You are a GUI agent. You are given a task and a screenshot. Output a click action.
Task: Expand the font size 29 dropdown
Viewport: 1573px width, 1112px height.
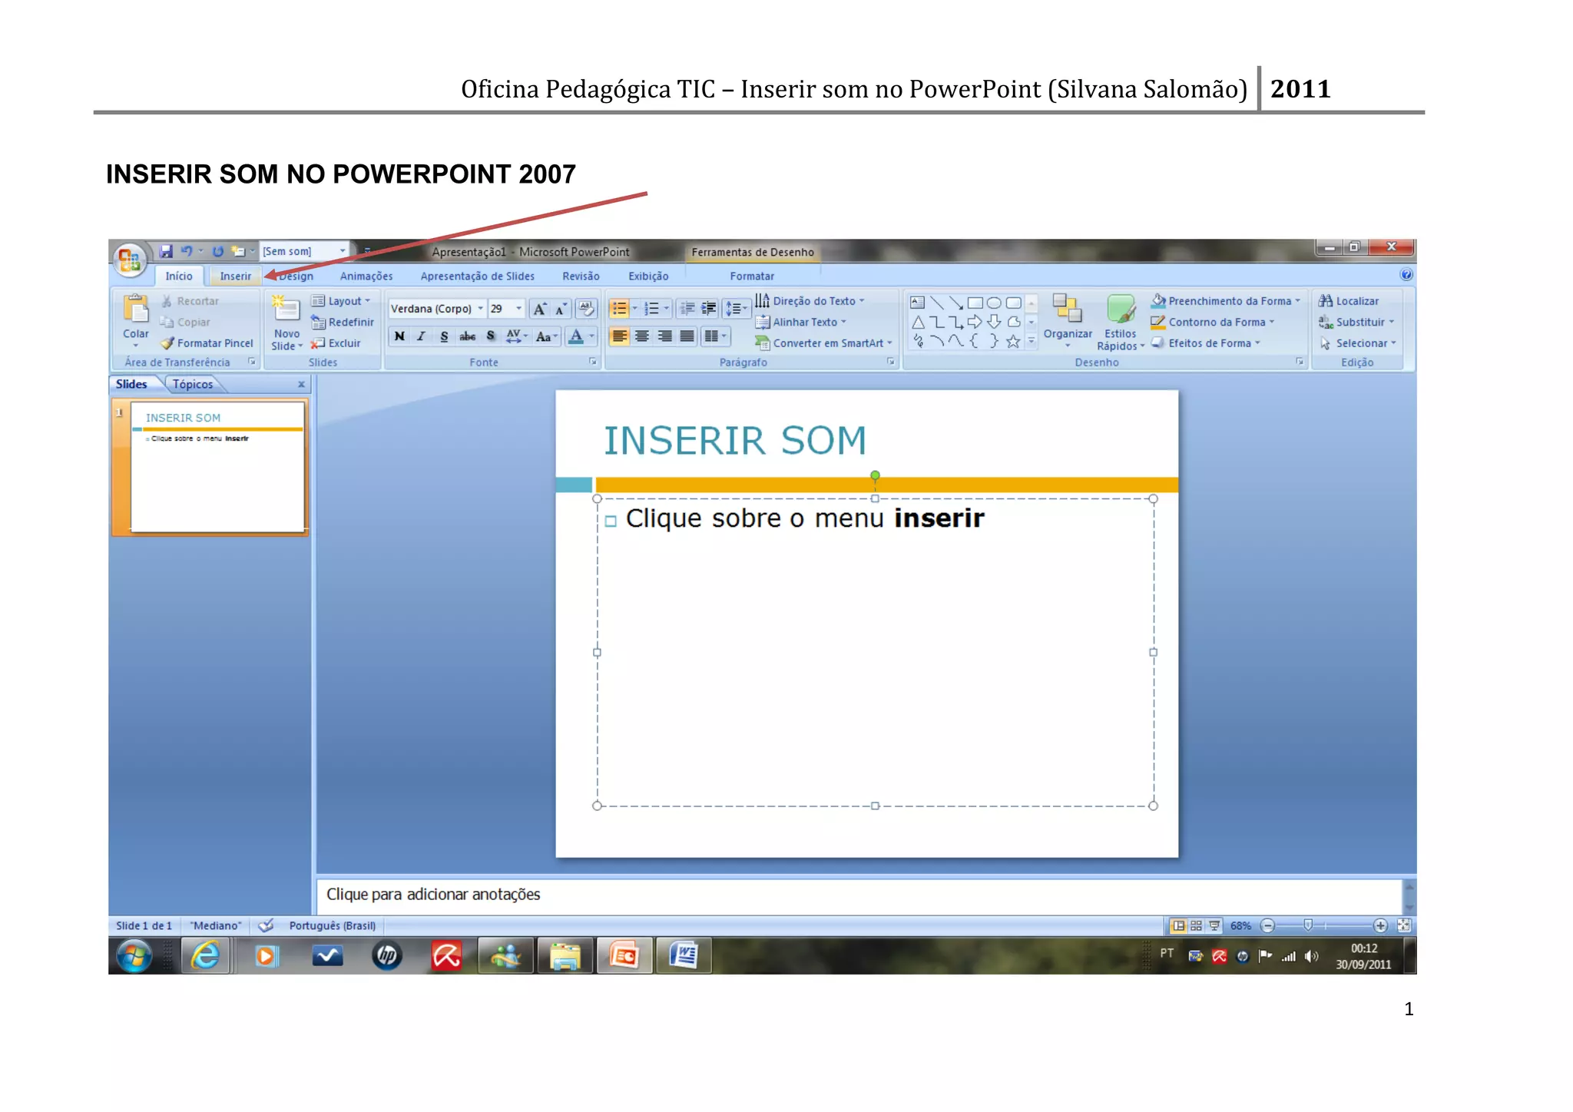click(x=519, y=309)
